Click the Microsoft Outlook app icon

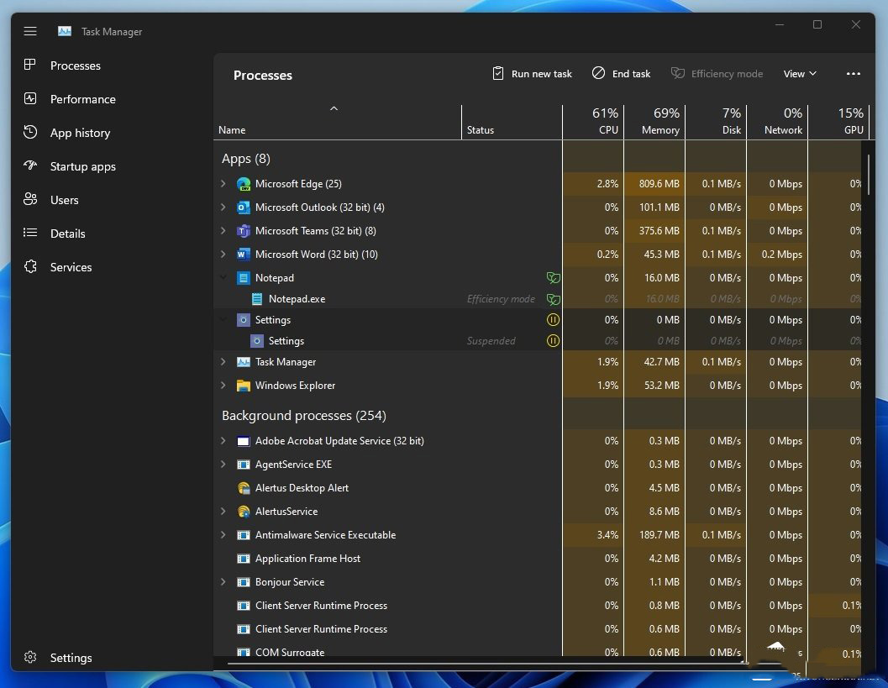[244, 207]
